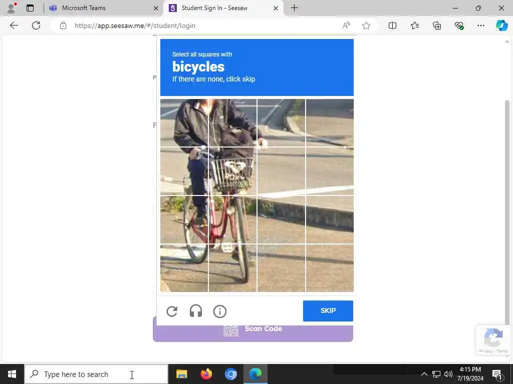513x384 pixels.
Task: Go back to the previous page
Action: 14,25
